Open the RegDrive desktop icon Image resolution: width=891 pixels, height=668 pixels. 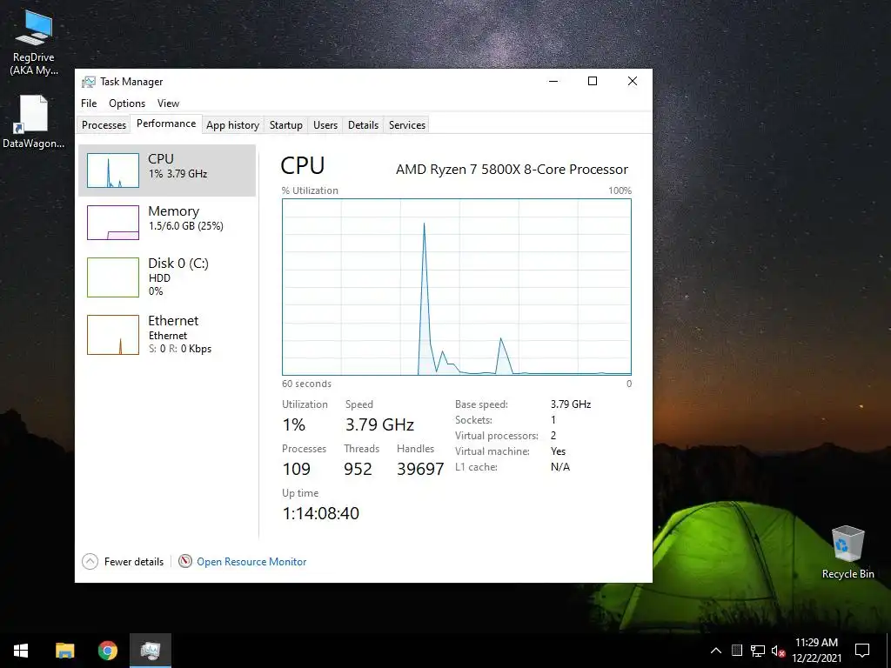(34, 43)
